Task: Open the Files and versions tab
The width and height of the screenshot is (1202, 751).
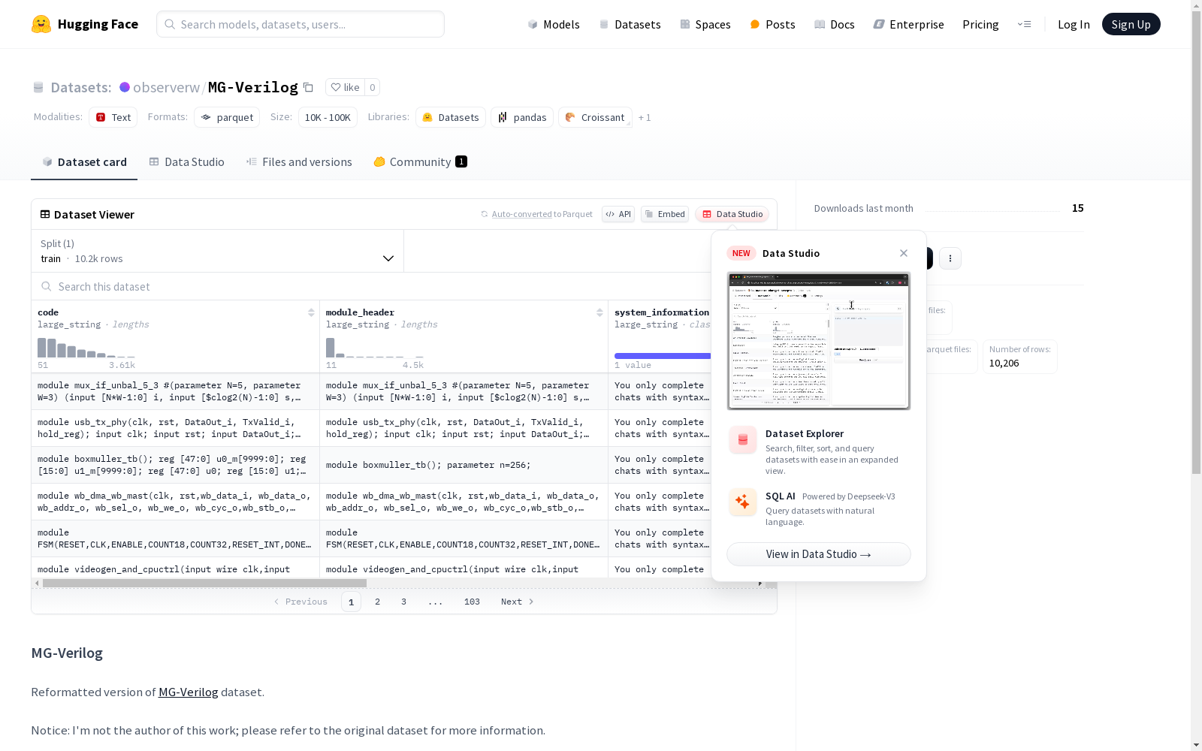Action: (x=299, y=161)
